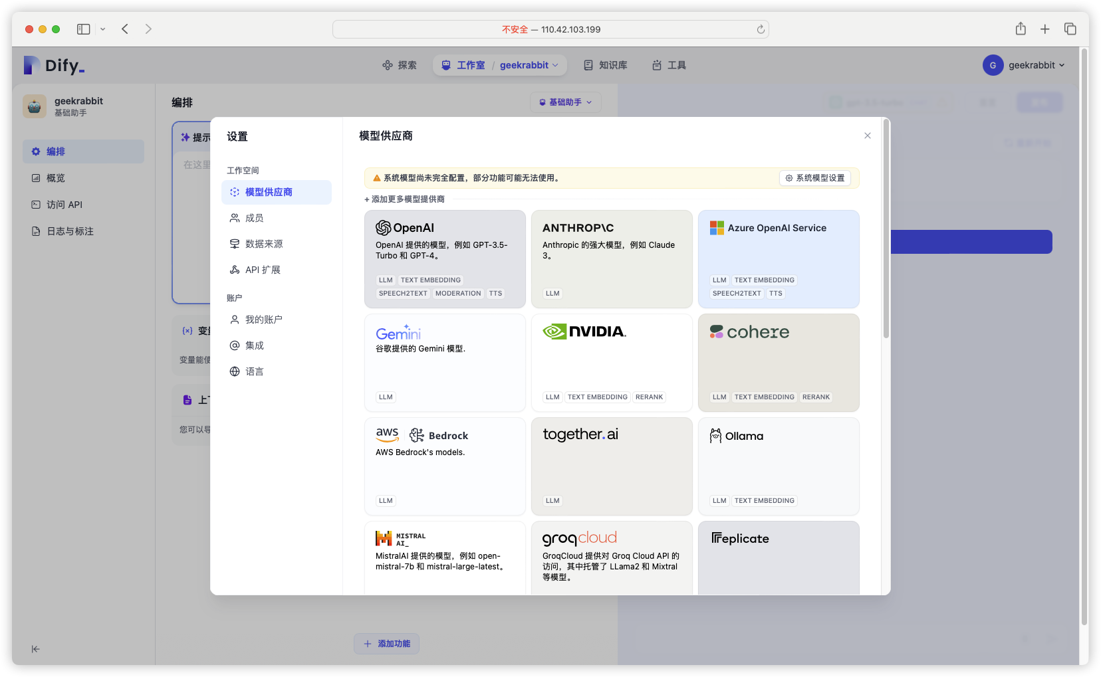Select the GroqCloud provider card
Screen dimensions: 1101x677
pyautogui.click(x=612, y=558)
